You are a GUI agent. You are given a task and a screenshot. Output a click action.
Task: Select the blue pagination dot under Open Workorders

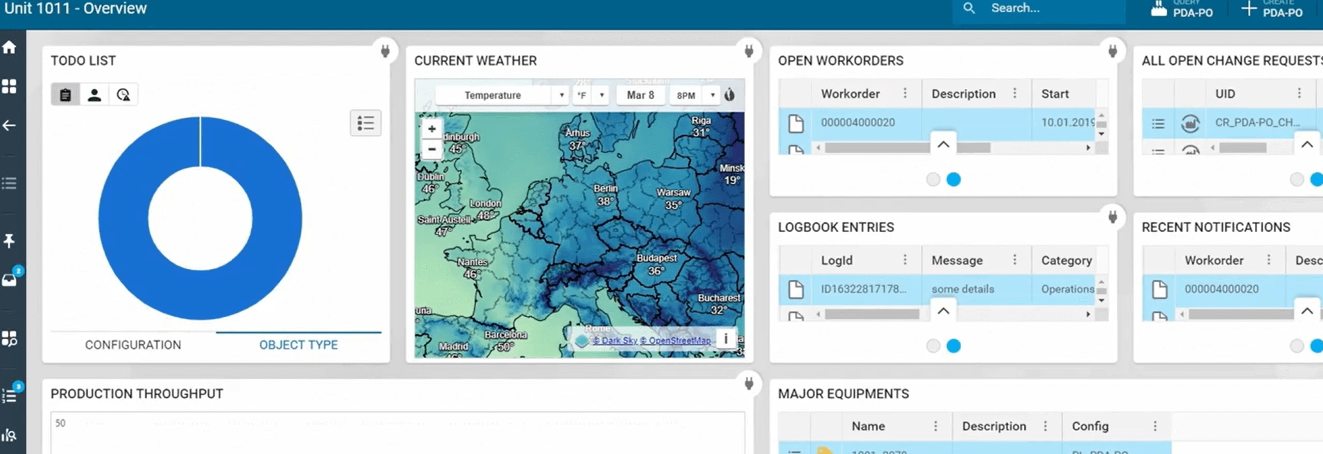tap(953, 180)
